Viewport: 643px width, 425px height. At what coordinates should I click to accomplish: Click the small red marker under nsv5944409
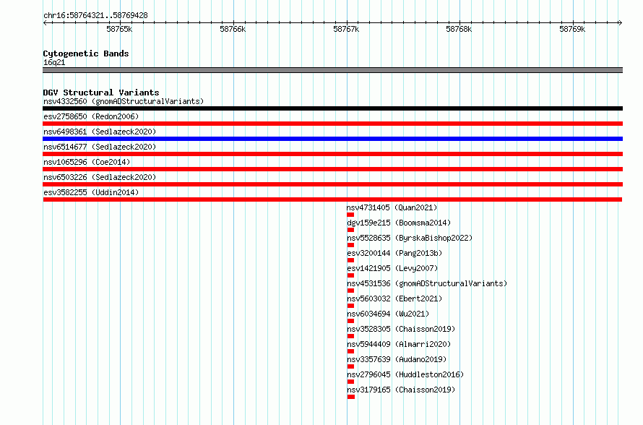350,351
